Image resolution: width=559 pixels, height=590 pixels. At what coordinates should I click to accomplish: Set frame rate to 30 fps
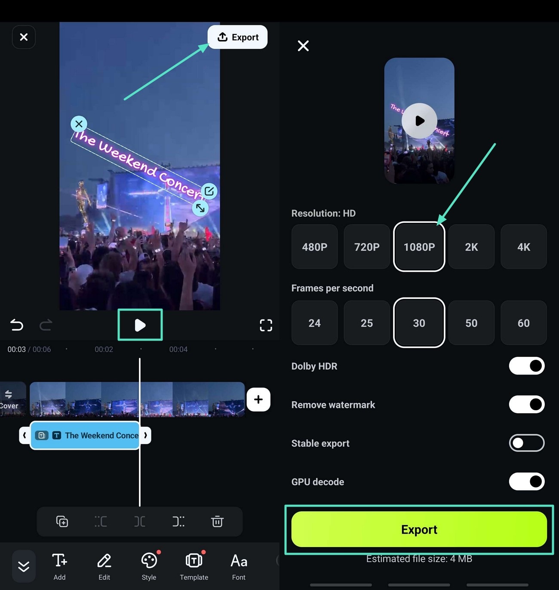tap(419, 323)
